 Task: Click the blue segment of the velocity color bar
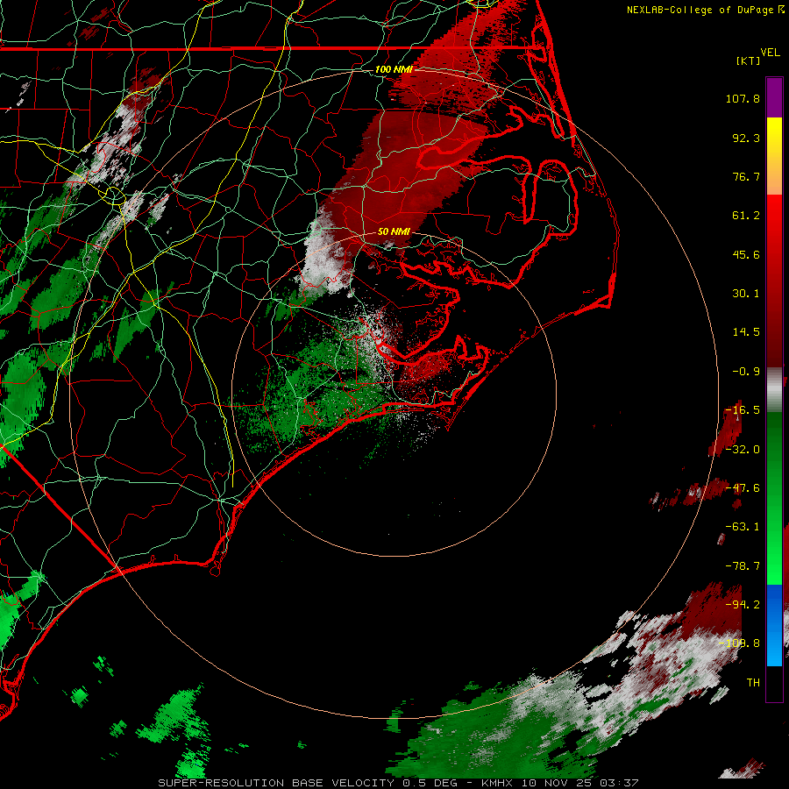coord(774,625)
